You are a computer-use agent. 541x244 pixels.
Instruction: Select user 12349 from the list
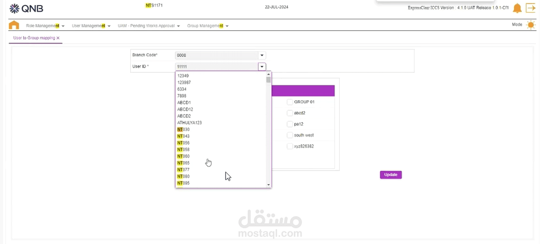[221, 76]
